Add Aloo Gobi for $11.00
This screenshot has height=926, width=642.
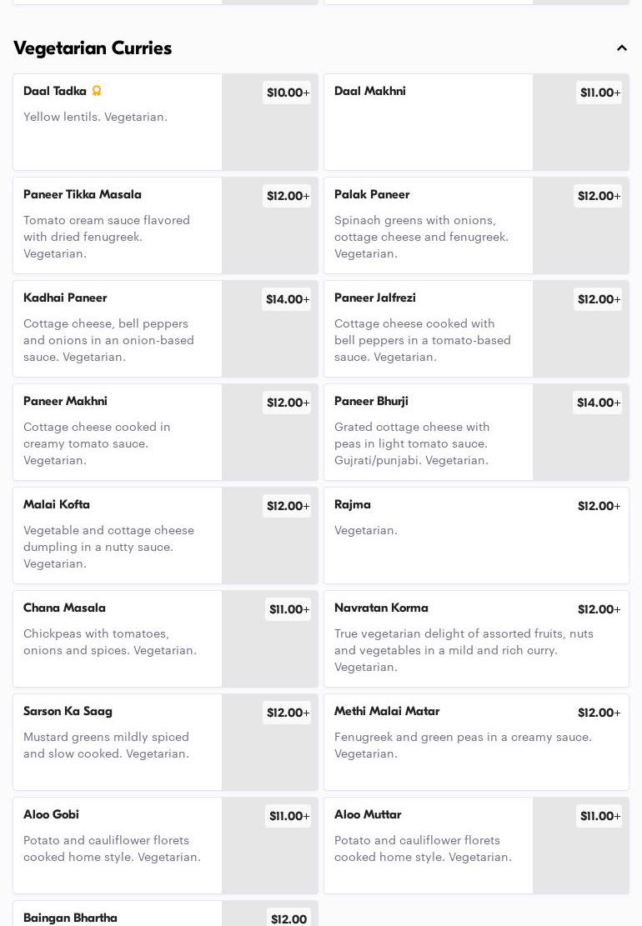[288, 816]
